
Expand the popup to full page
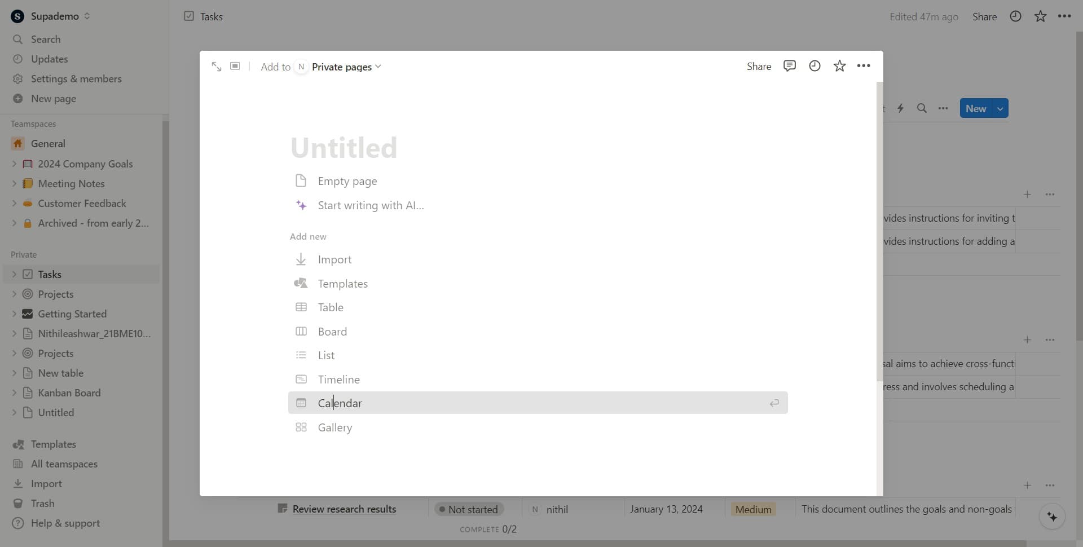click(x=217, y=66)
